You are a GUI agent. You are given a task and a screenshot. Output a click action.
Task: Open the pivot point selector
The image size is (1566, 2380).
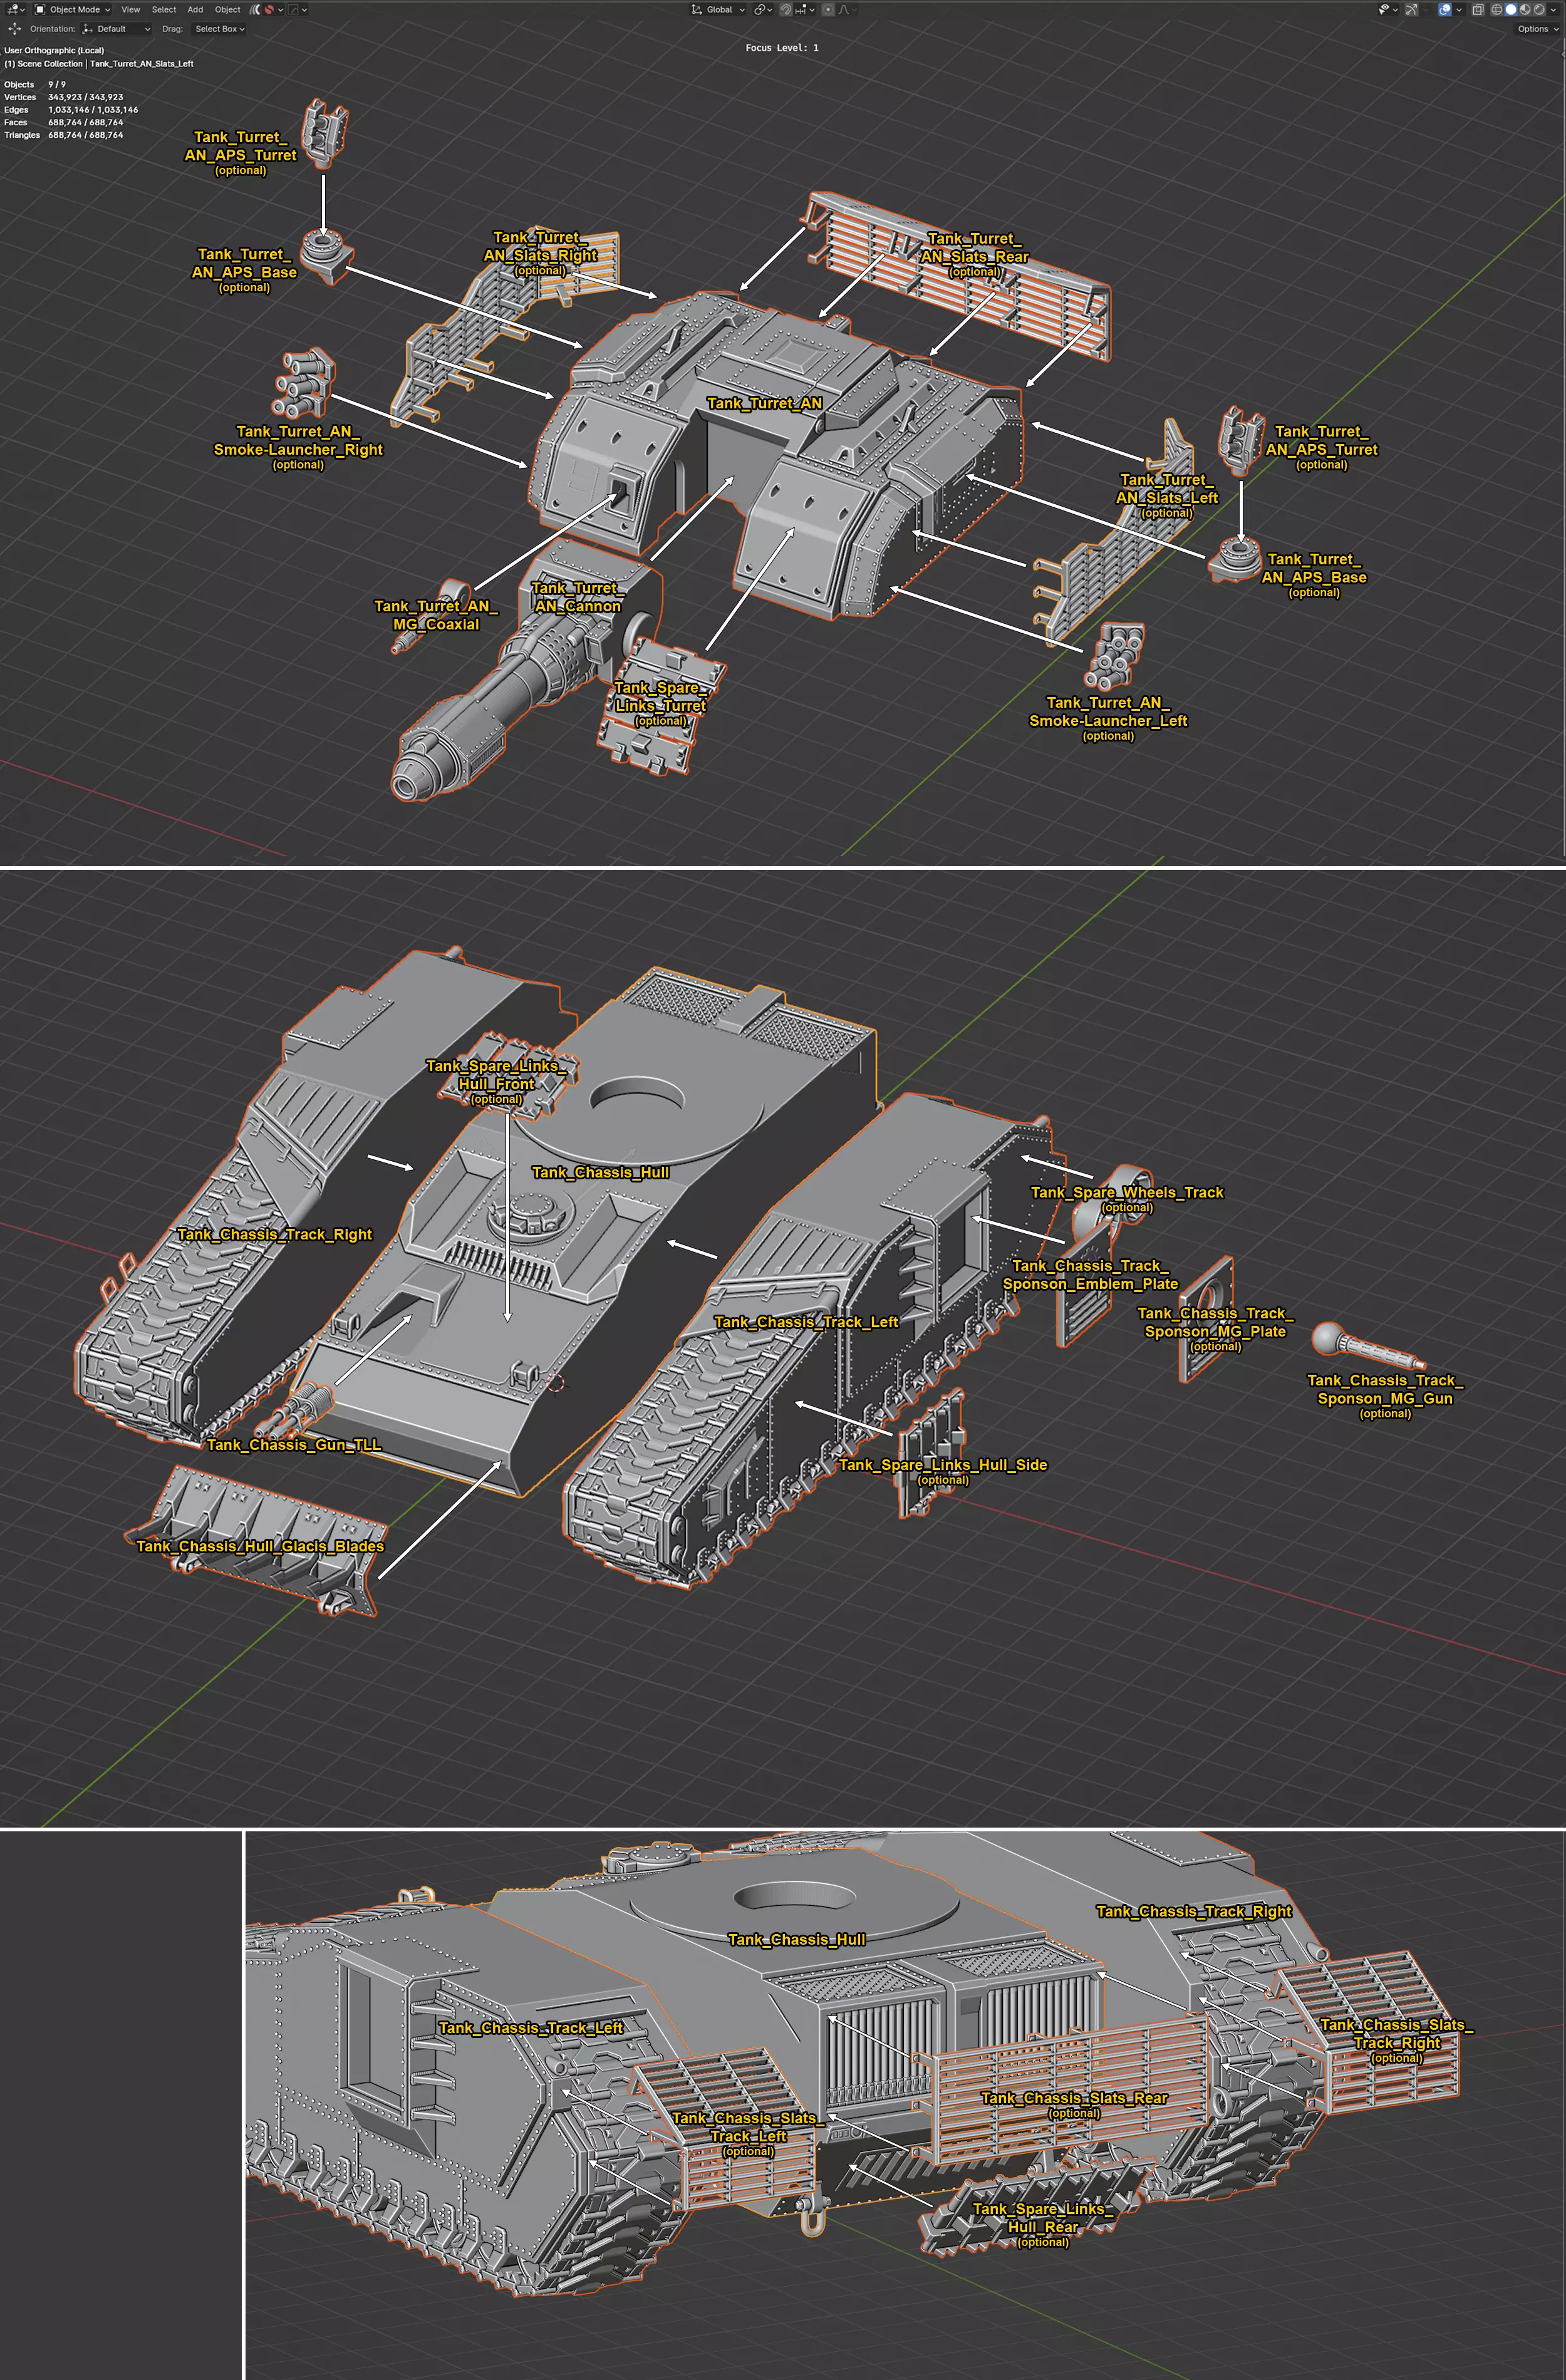click(763, 9)
